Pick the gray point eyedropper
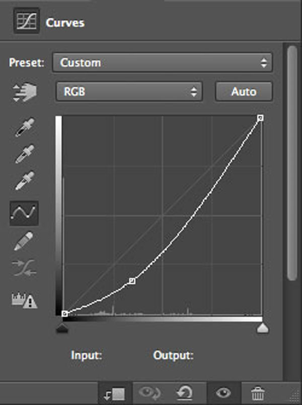The width and height of the screenshot is (302, 405). click(x=25, y=154)
